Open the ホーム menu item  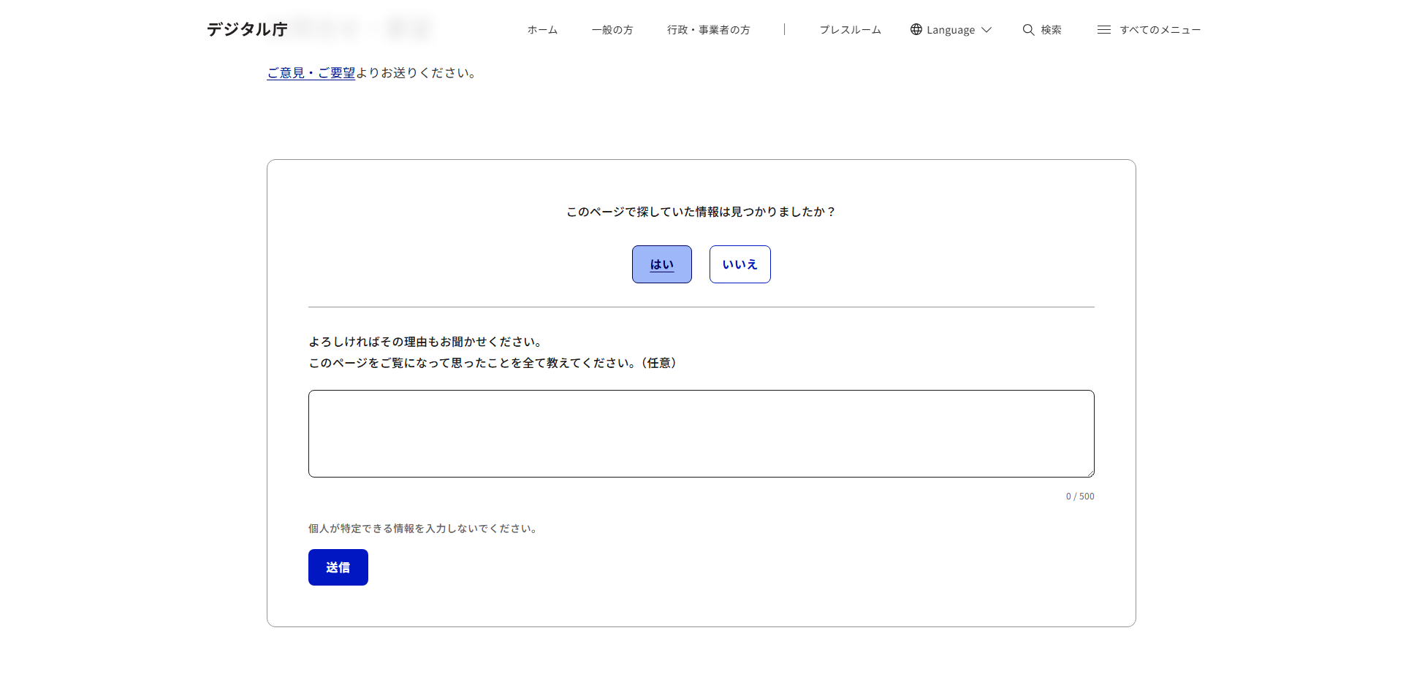542,30
